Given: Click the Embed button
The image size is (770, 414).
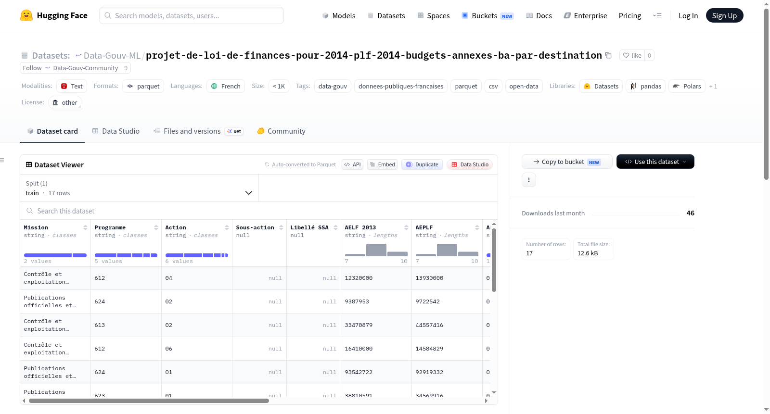Looking at the screenshot, I should point(382,164).
